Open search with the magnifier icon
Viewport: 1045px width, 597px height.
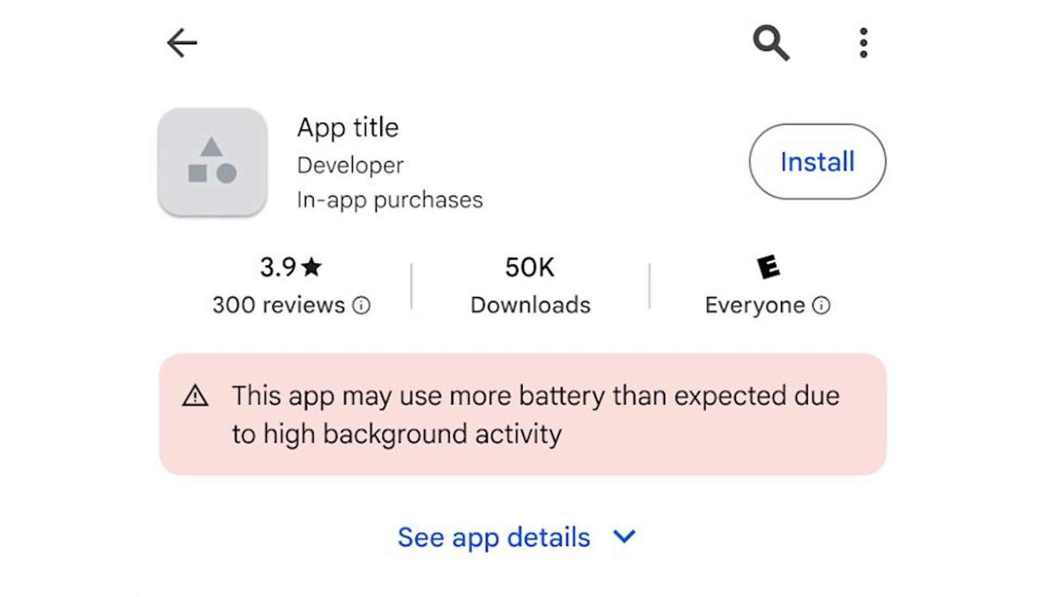pos(771,43)
